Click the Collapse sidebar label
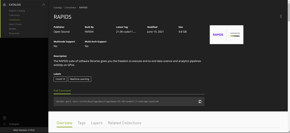Viewport: 290px width, 133px height. 14,124
